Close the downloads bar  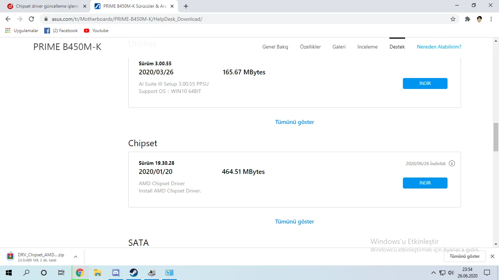(492, 256)
